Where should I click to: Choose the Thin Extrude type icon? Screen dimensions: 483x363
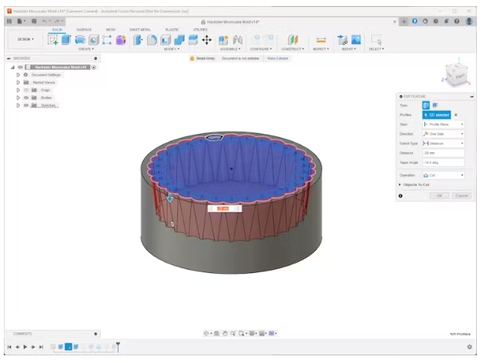point(435,105)
